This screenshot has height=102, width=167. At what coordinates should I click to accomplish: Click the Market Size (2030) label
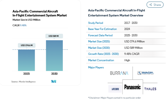pyautogui.click(x=99, y=48)
